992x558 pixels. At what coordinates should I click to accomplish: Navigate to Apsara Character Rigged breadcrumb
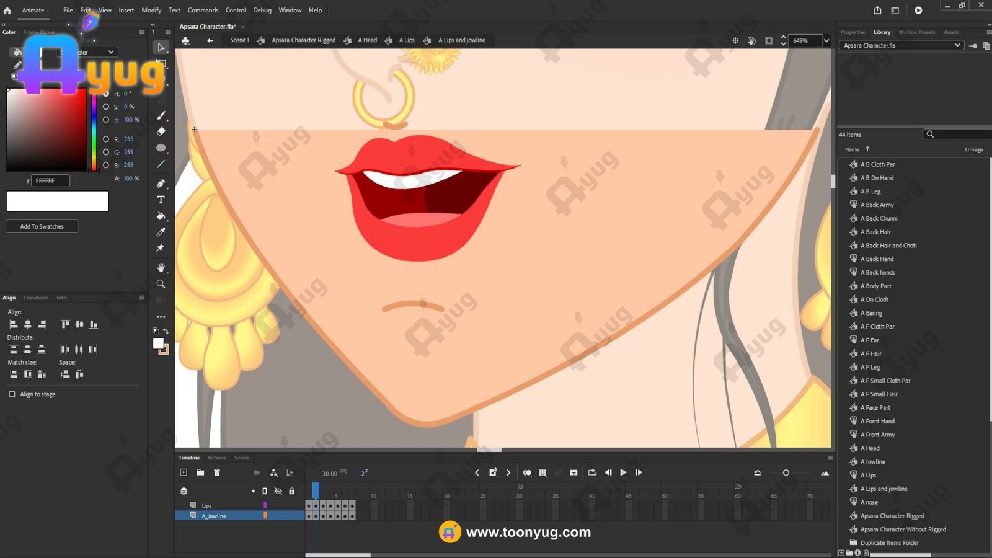point(303,40)
